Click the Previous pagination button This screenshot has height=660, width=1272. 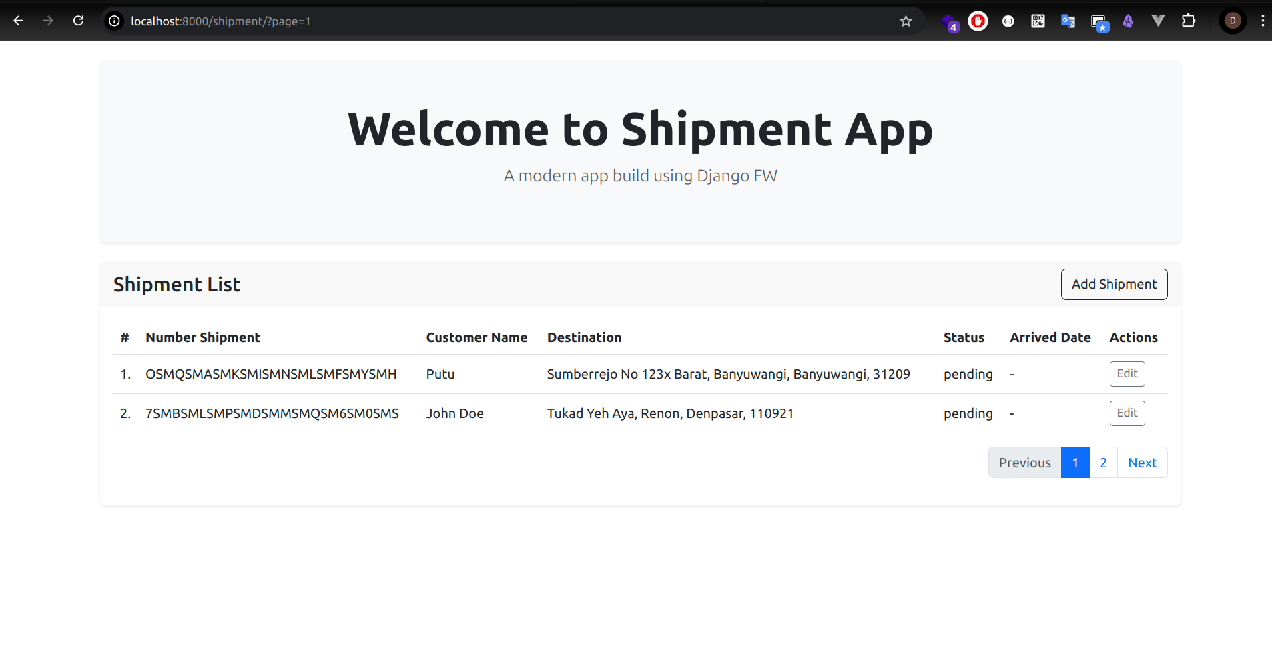[x=1024, y=462]
